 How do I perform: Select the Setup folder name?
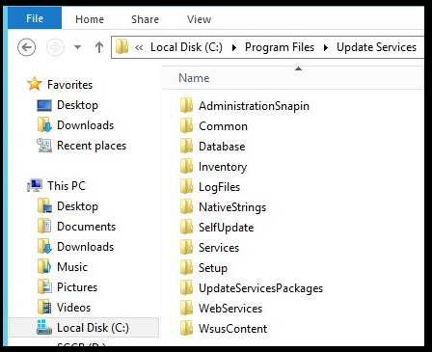coord(213,268)
